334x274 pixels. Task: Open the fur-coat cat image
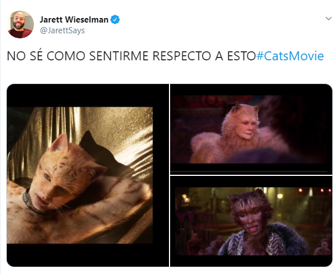coord(251,221)
